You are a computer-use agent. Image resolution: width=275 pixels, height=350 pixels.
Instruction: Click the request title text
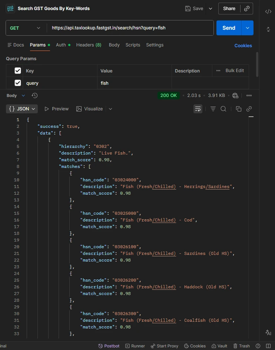pos(54,9)
